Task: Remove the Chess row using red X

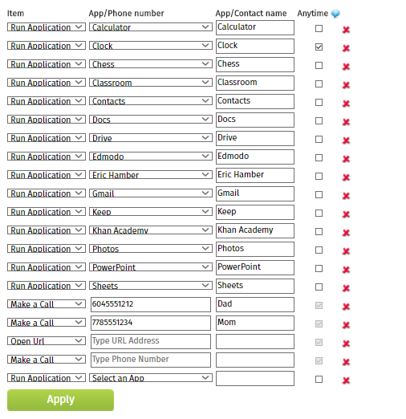Action: click(346, 67)
